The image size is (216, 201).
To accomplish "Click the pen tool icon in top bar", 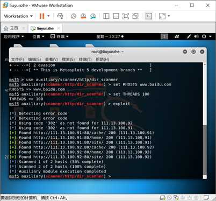I will (x=189, y=37).
